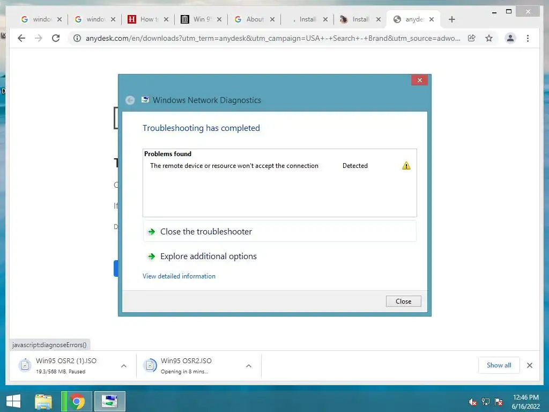Select the detected problem row text
The image size is (549, 412).
pyautogui.click(x=234, y=166)
